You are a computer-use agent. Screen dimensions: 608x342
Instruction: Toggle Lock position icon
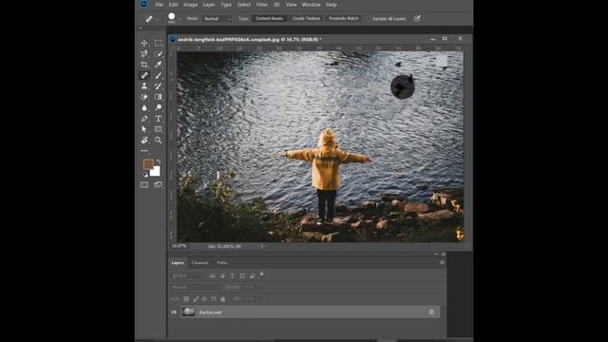pos(204,299)
